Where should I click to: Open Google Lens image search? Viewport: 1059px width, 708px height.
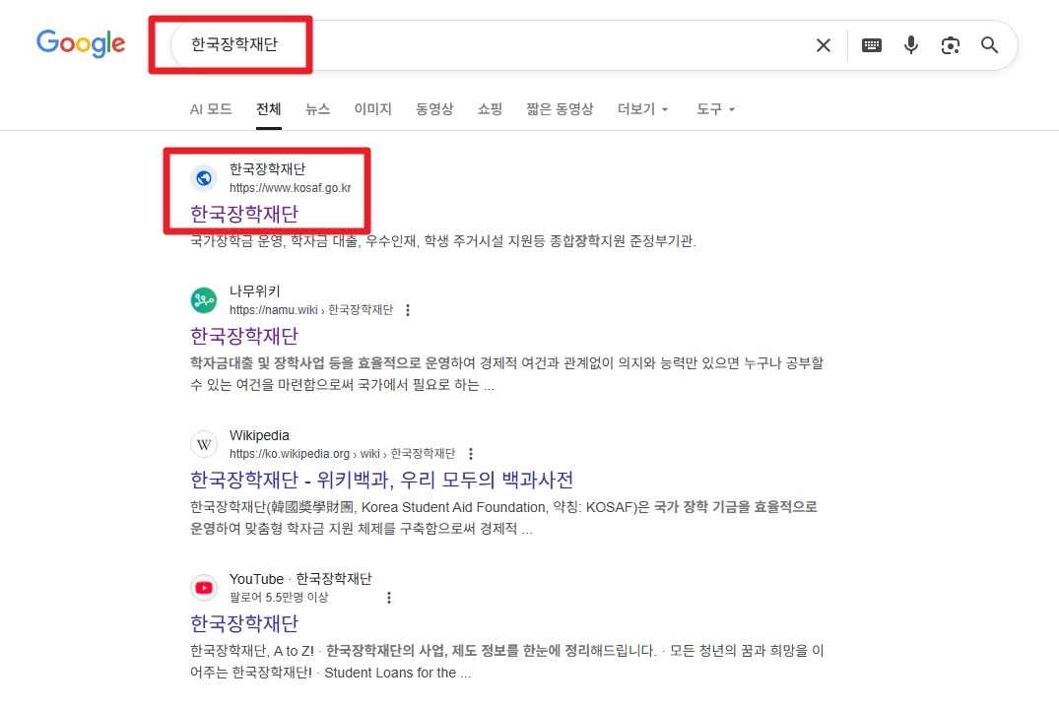[x=950, y=44]
